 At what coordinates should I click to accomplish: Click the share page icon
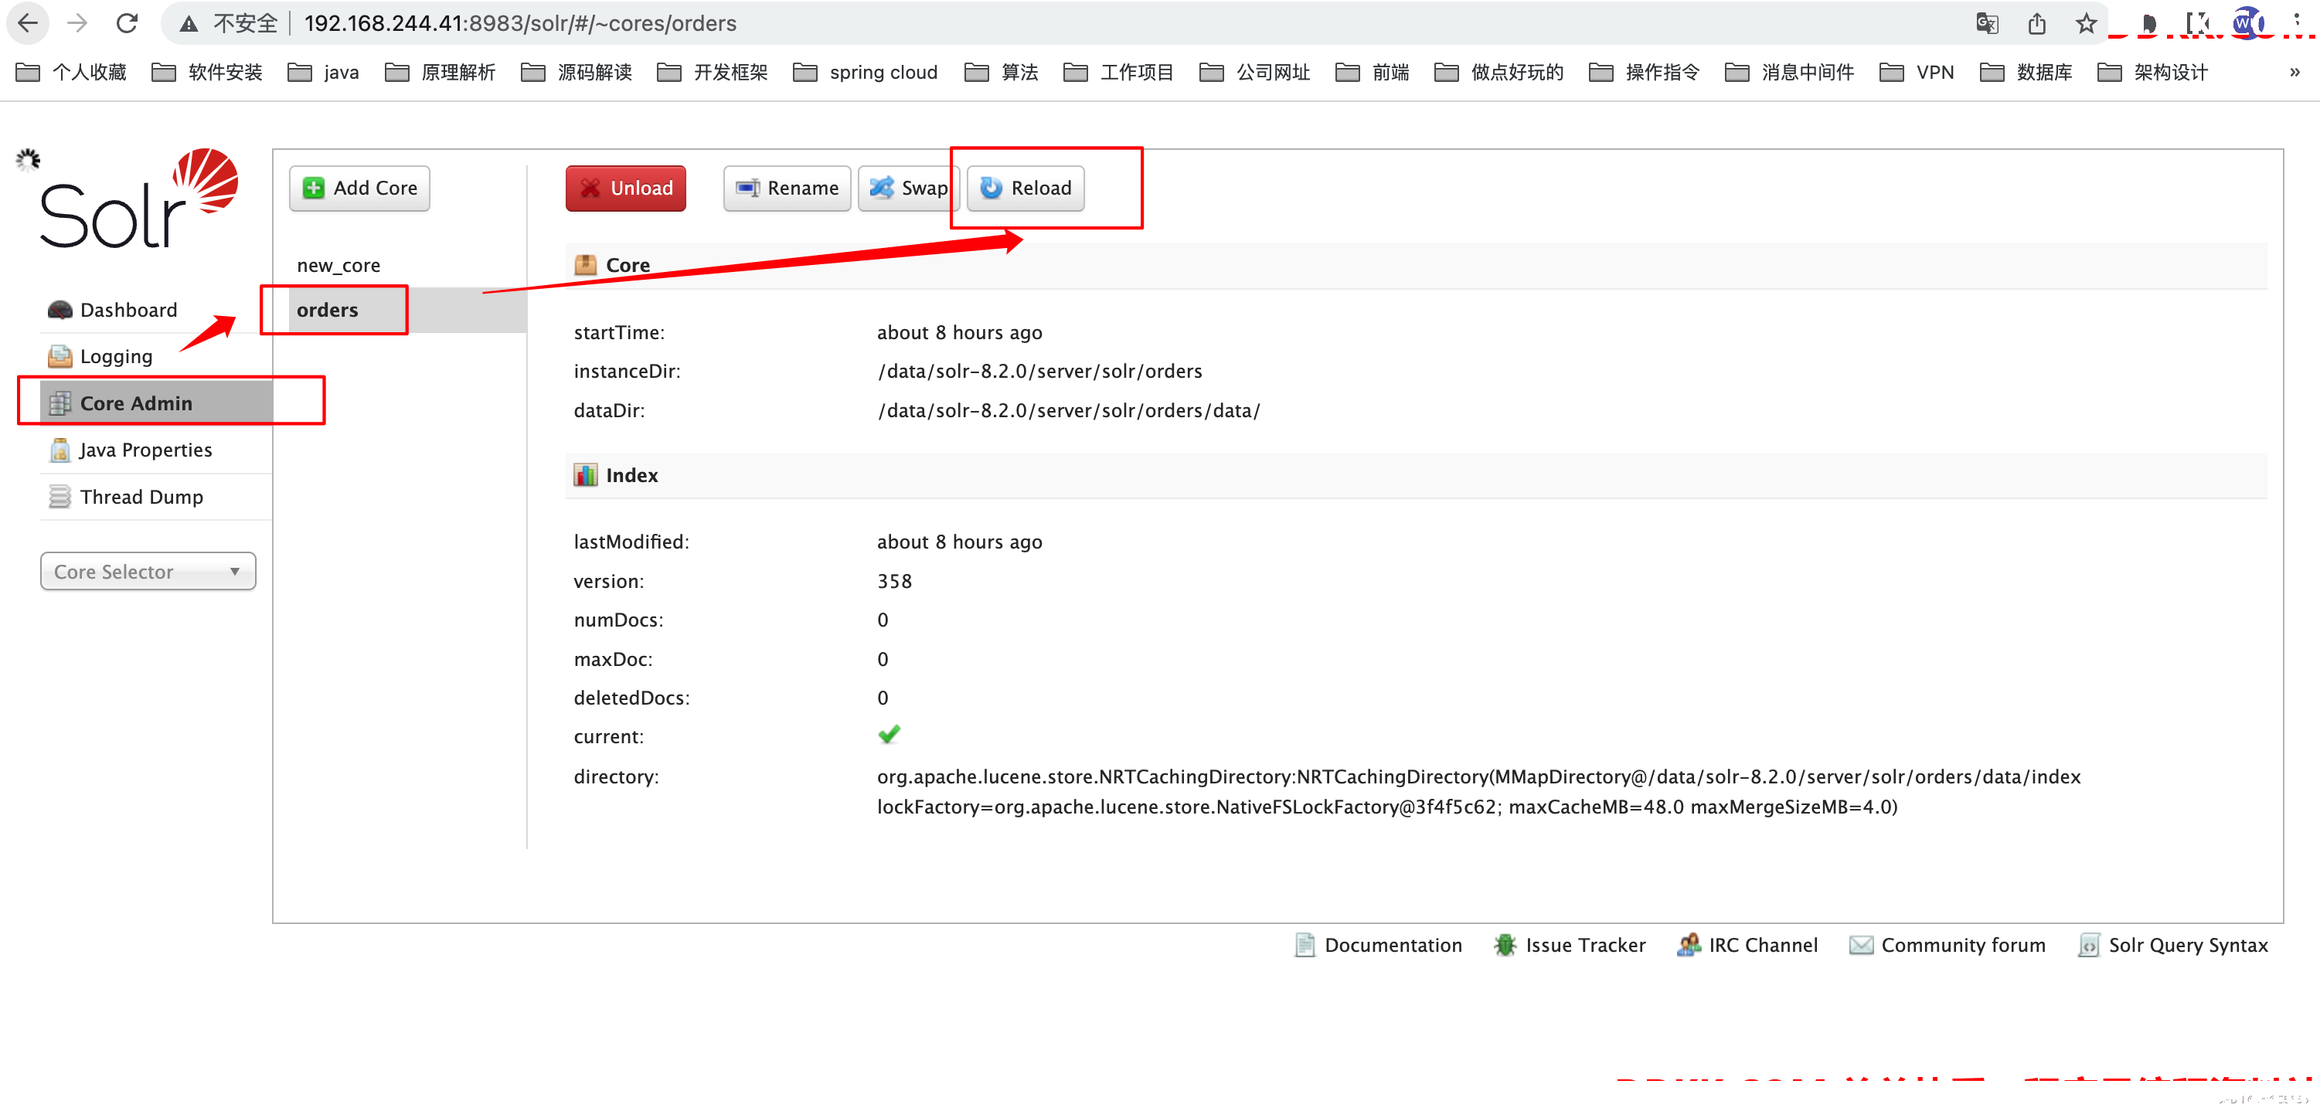click(x=2037, y=23)
